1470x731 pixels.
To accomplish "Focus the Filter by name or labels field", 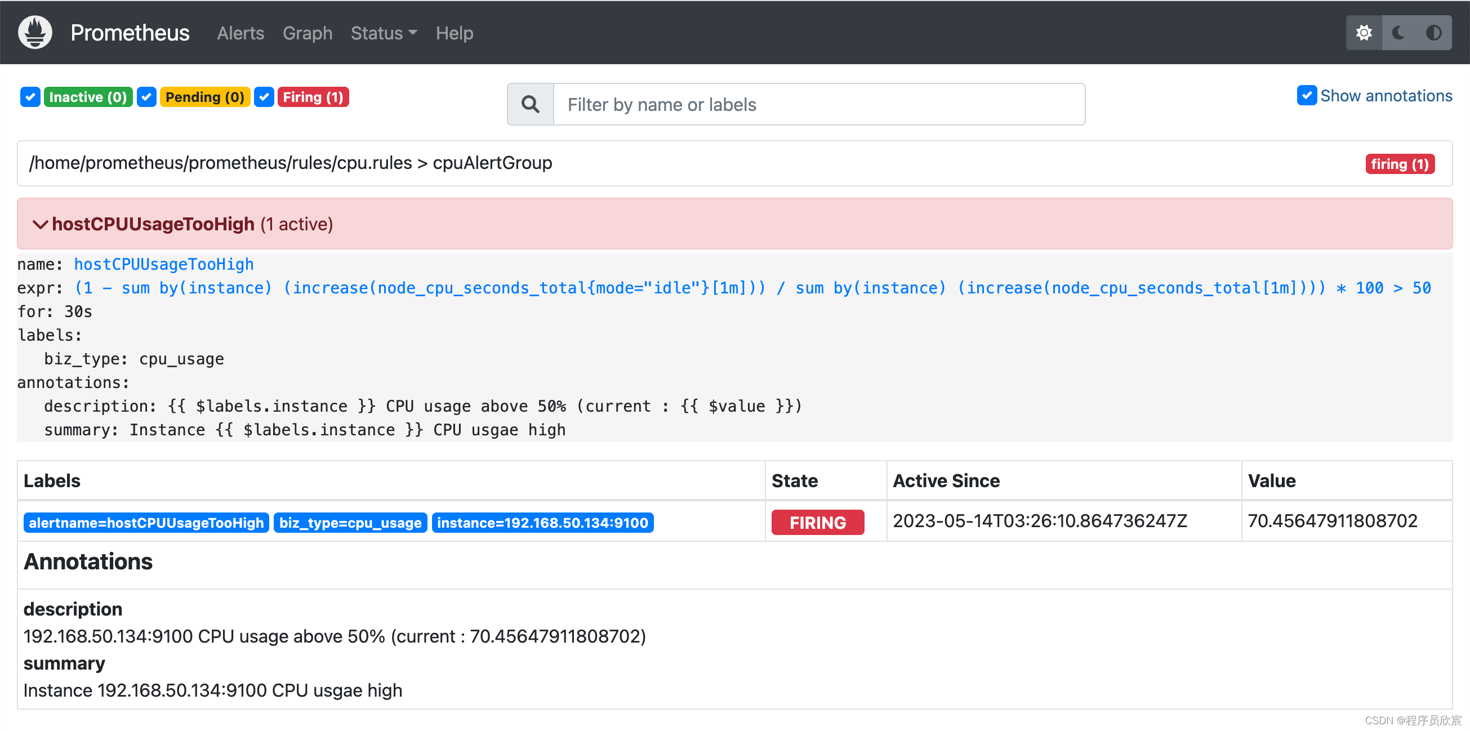I will click(818, 104).
